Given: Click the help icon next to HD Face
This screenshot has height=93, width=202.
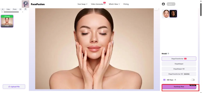Looking at the screenshot, I should click(175, 80).
